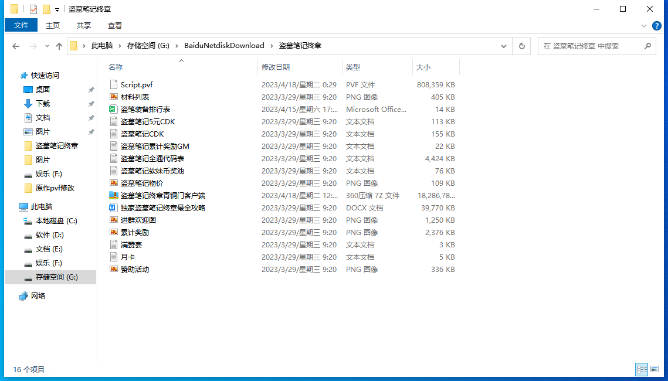Switch to large icons view
This screenshot has height=381, width=668.
(x=655, y=369)
